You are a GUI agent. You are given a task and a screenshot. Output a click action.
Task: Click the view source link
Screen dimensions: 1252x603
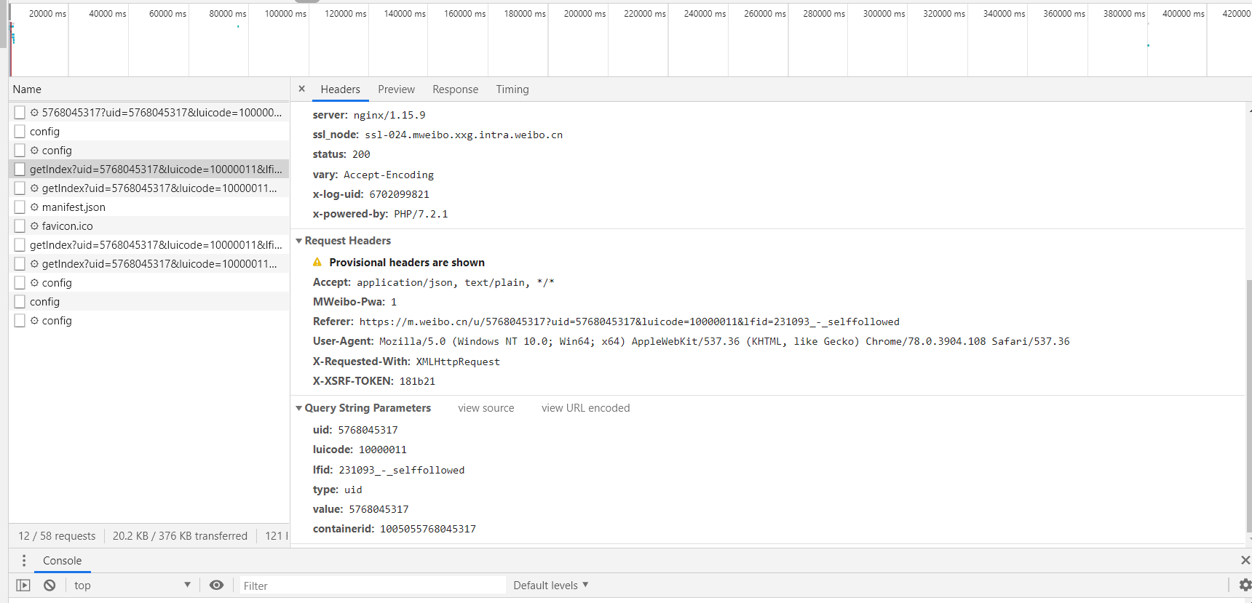(x=486, y=408)
